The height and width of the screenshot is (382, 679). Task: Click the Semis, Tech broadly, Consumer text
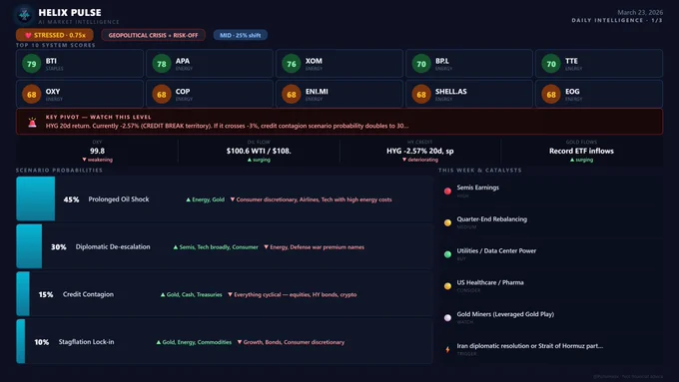[x=216, y=247]
